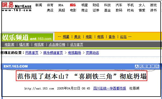Open 论坛 in the yellow bar
This screenshot has width=162, height=99.
pos(123,37)
